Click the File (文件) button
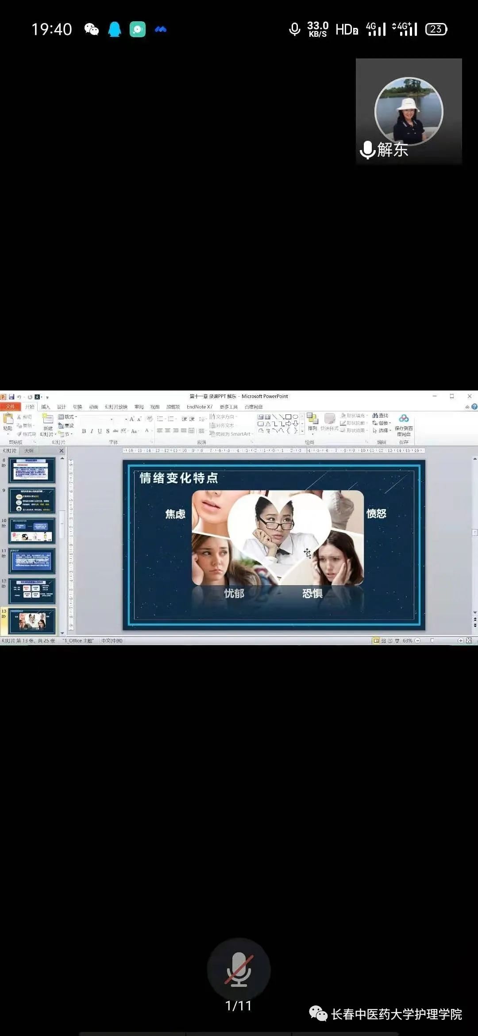This screenshot has width=478, height=1036. pyautogui.click(x=10, y=407)
